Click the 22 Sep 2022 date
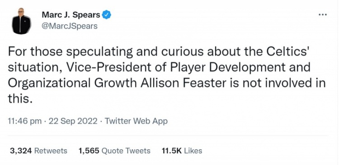 click(x=73, y=121)
